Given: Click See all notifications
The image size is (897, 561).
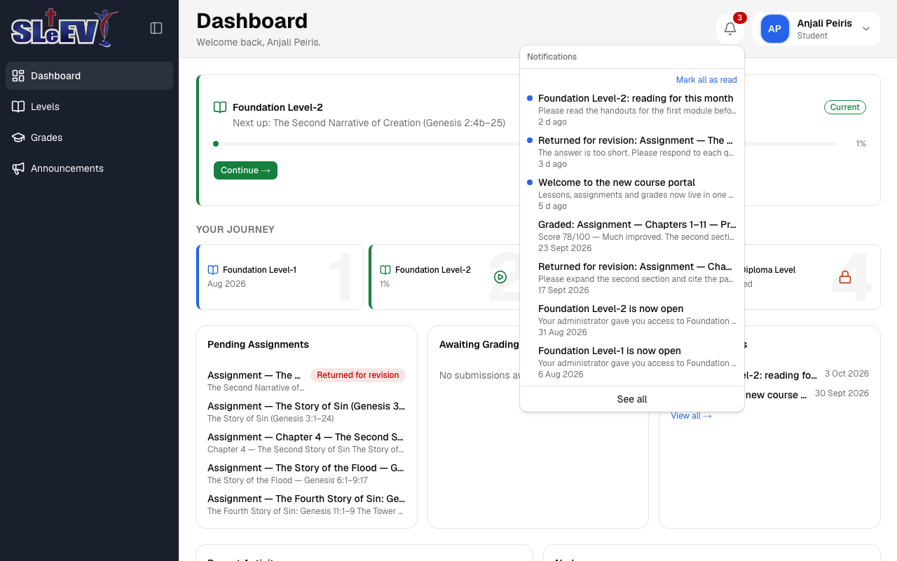Looking at the screenshot, I should (632, 399).
